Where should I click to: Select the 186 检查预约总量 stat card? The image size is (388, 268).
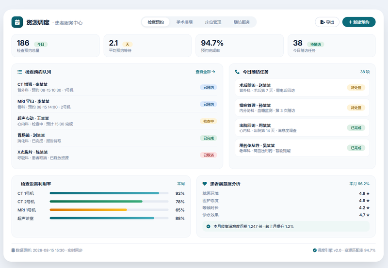point(56,46)
